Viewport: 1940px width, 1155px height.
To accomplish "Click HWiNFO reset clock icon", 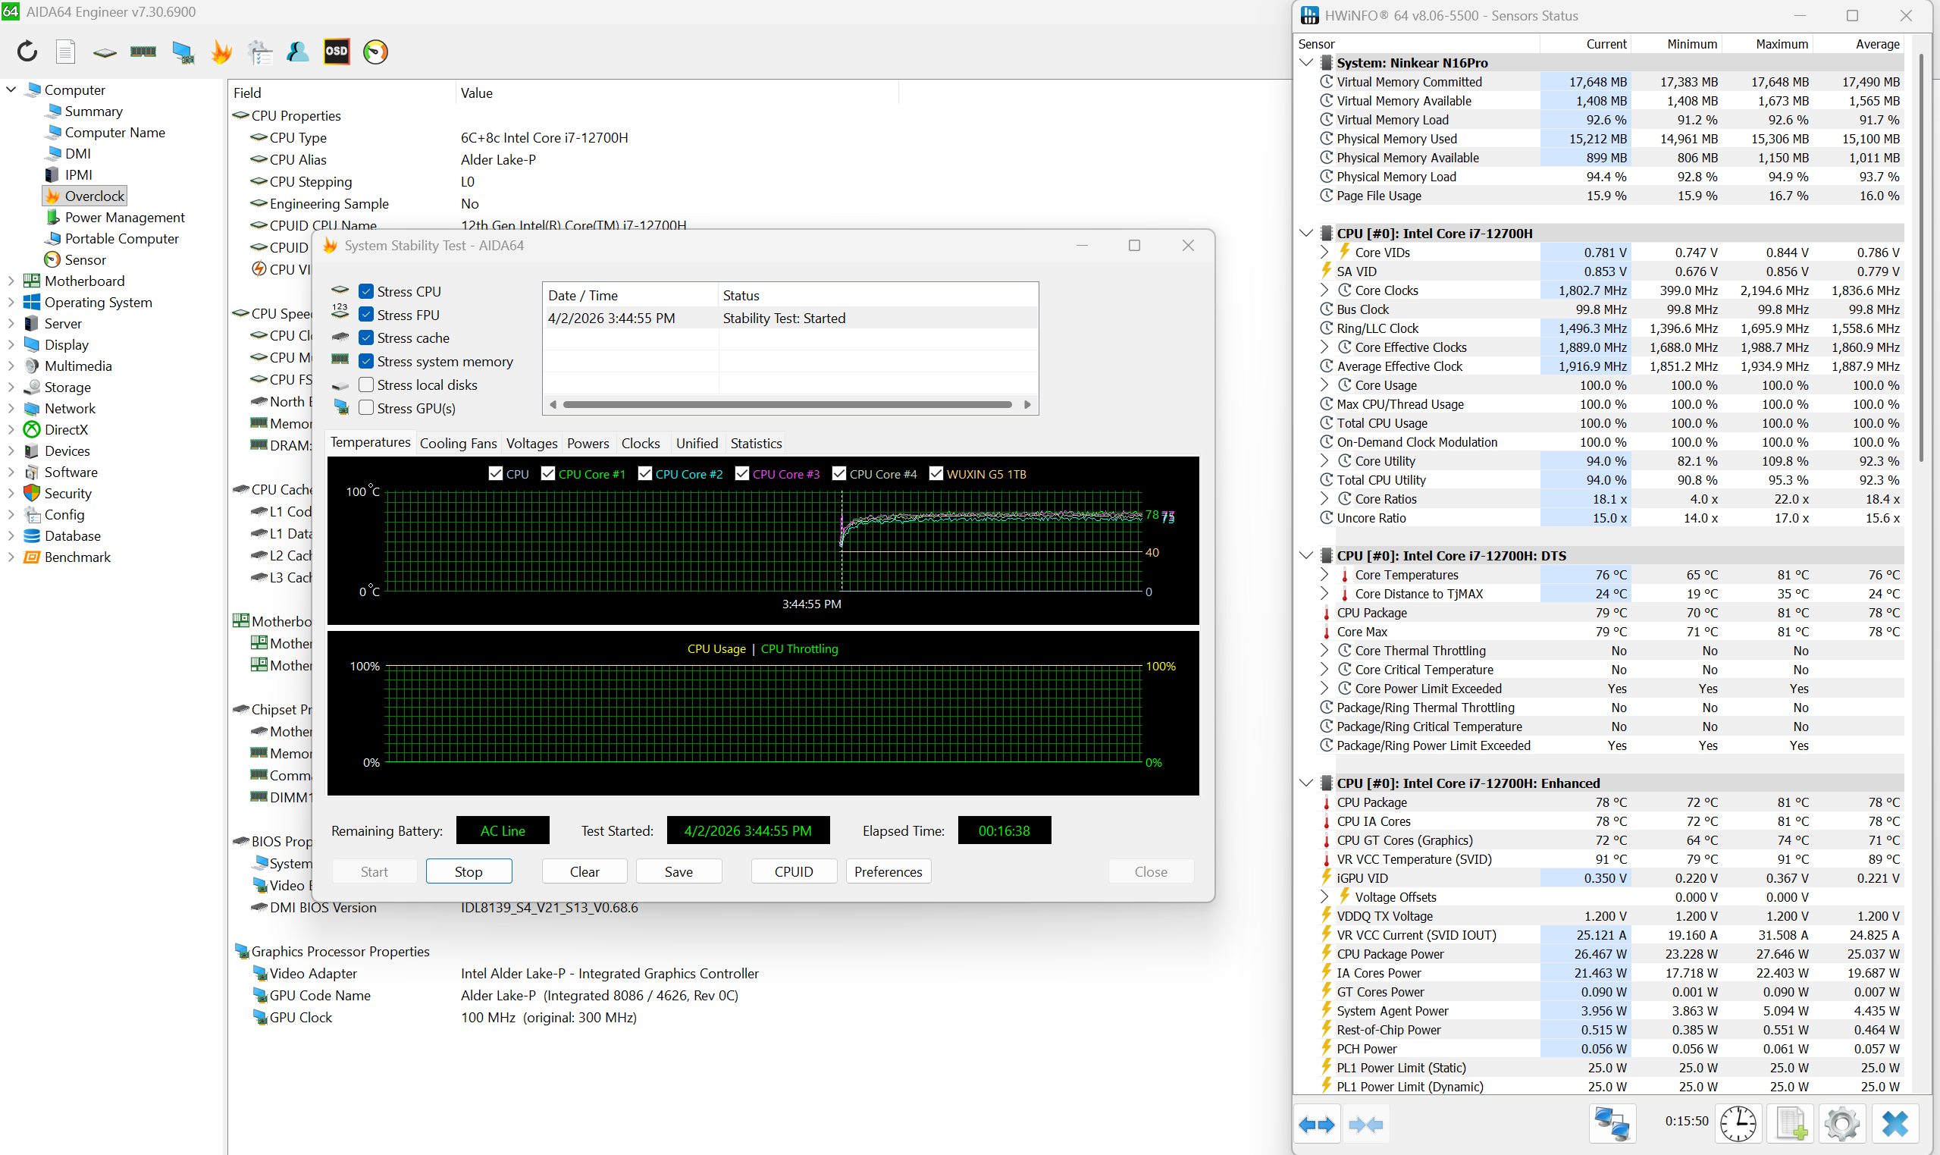I will [1737, 1123].
